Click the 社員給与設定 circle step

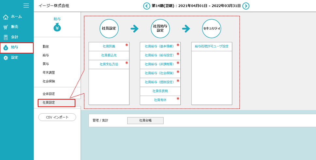[160, 28]
